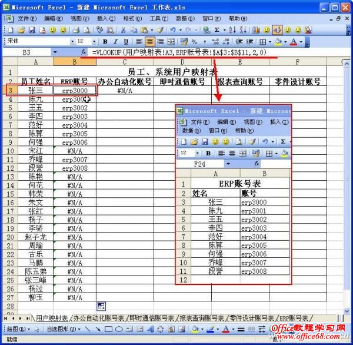
Task: Toggle the highlighted Drawing toolbar button
Action: [277, 30]
